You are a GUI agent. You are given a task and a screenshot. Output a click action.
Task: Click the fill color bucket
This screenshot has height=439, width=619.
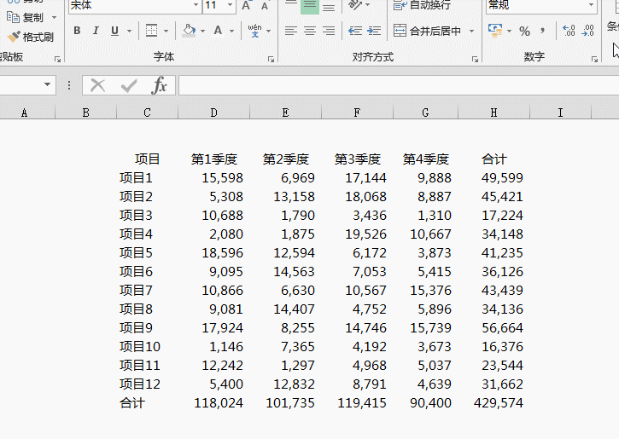(x=189, y=31)
